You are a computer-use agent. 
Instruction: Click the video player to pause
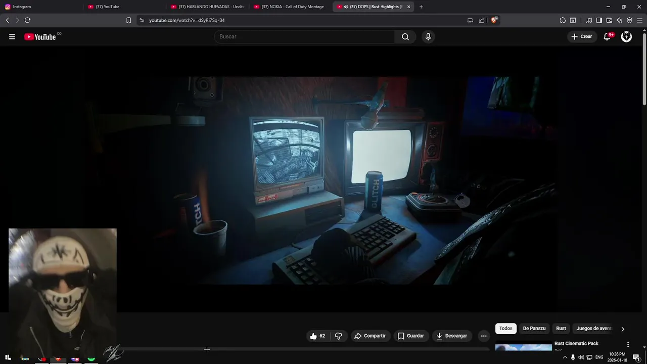point(323,180)
